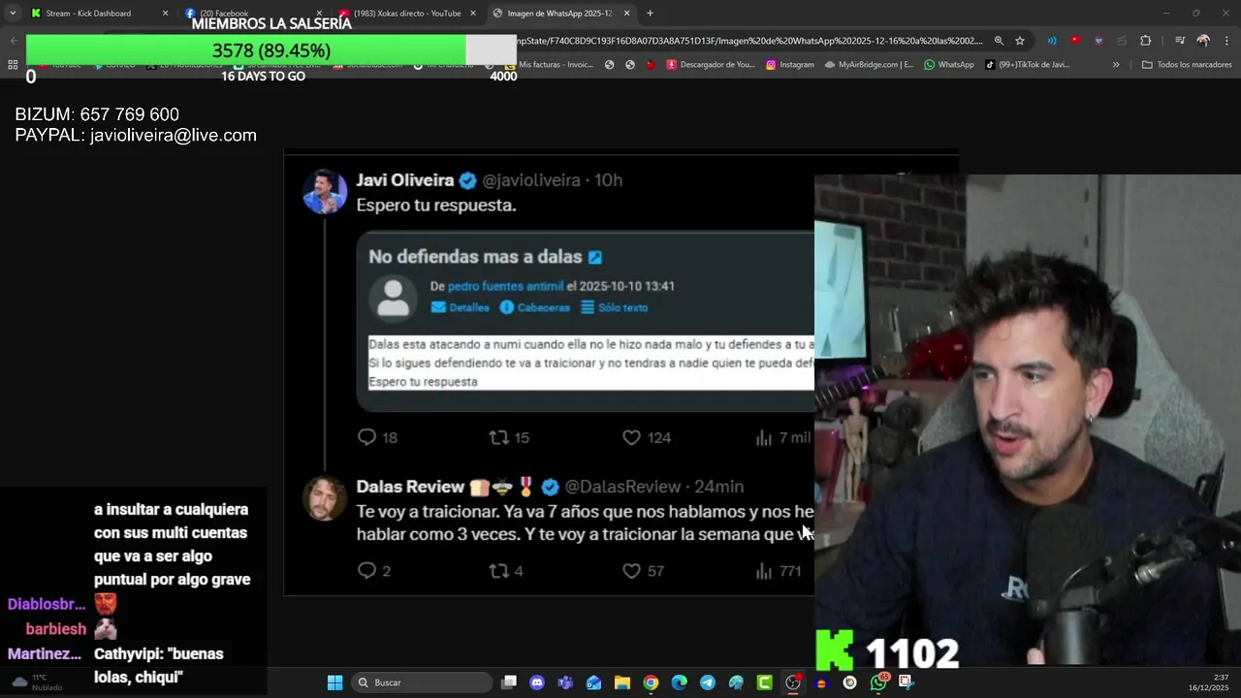1241x698 pixels.
Task: Open Microsoft Edge from the taskbar
Action: [x=679, y=682]
